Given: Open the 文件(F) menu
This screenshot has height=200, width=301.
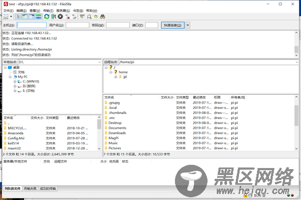Looking at the screenshot, I should (x=9, y=11).
